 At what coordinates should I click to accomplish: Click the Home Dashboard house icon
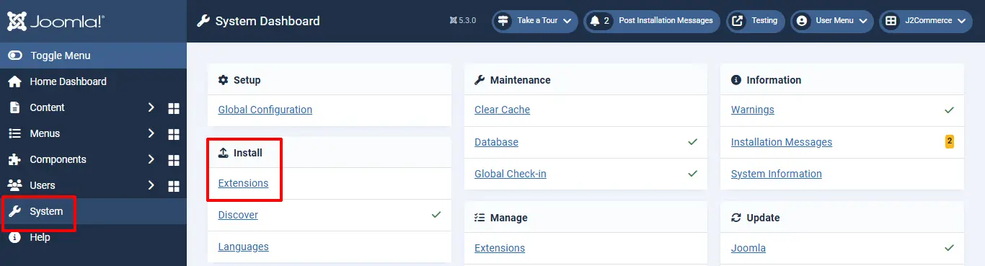[x=14, y=81]
